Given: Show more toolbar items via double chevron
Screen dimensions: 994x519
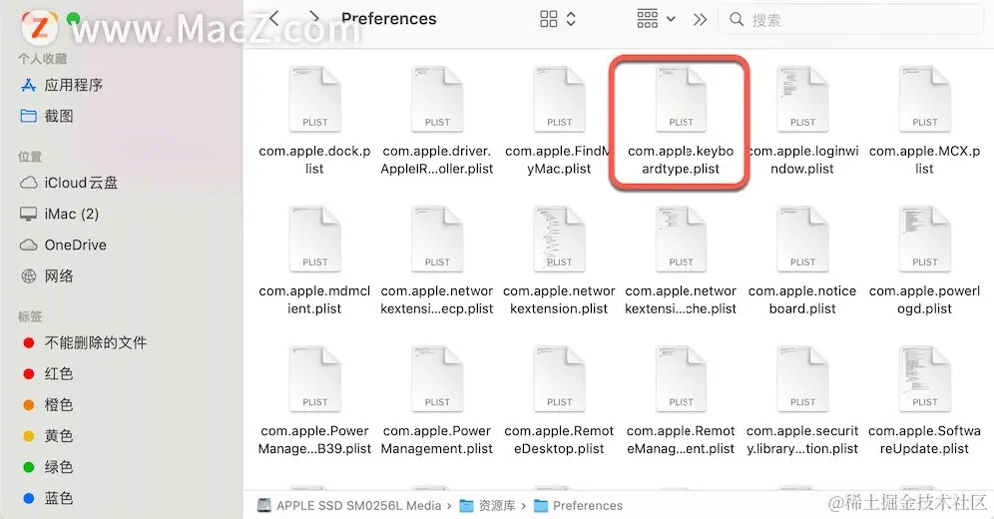Looking at the screenshot, I should pyautogui.click(x=700, y=20).
